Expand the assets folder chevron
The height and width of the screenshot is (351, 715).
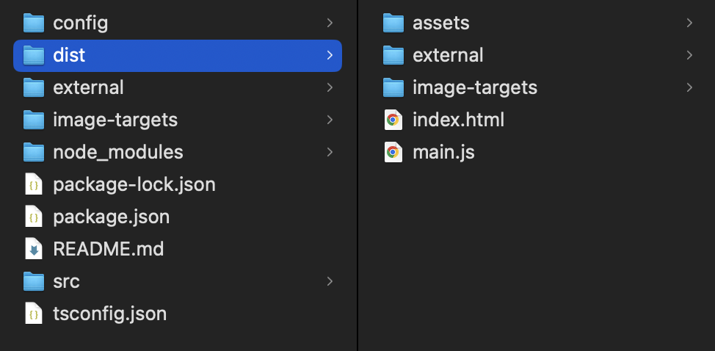click(689, 23)
